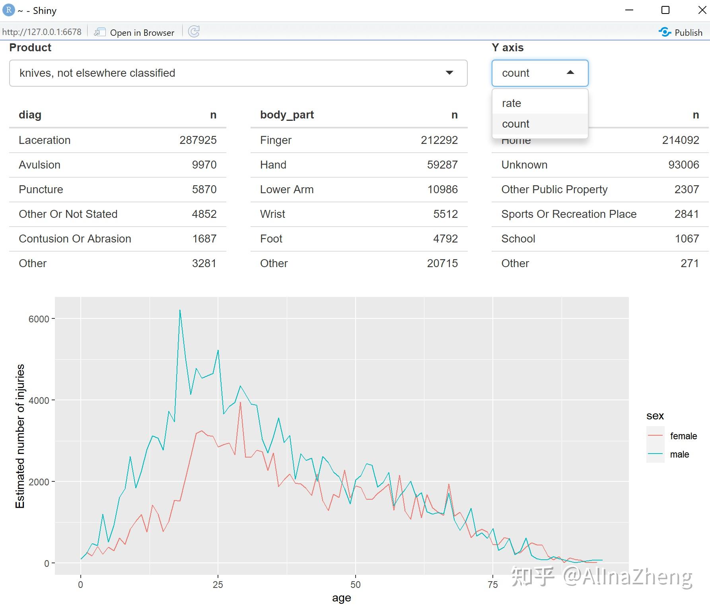Viewport: 710px width, 609px height.
Task: Click Avulsion row in diag table
Action: point(118,165)
